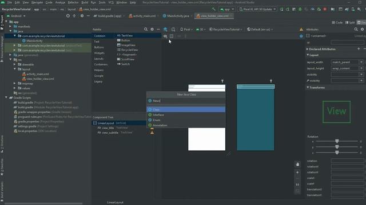This screenshot has width=366, height=205.
Task: Open Attributes panel settings gear
Action: [362, 29]
